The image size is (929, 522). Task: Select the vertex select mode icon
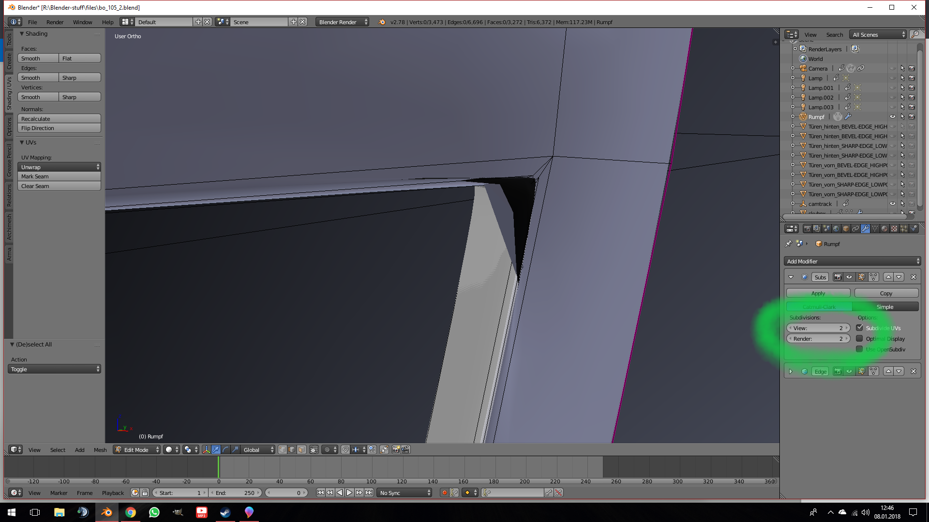pos(282,449)
